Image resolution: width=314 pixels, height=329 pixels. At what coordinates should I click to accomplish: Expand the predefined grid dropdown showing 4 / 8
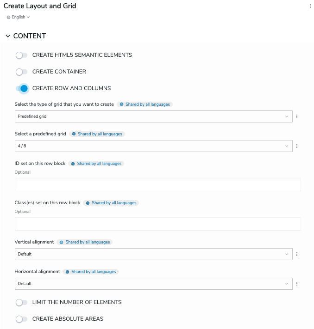point(153,146)
